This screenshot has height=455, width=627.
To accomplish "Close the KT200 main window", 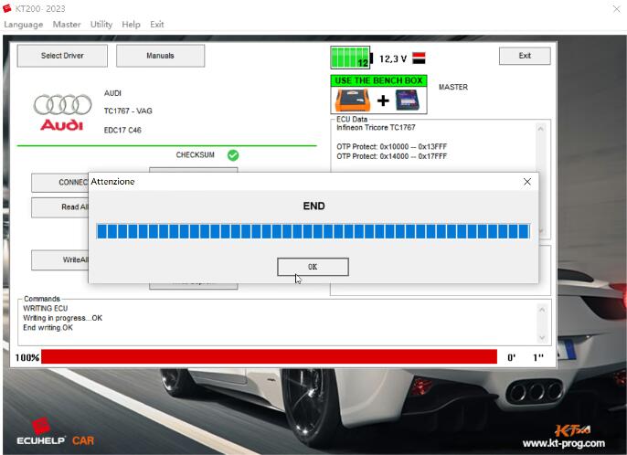I will [616, 9].
